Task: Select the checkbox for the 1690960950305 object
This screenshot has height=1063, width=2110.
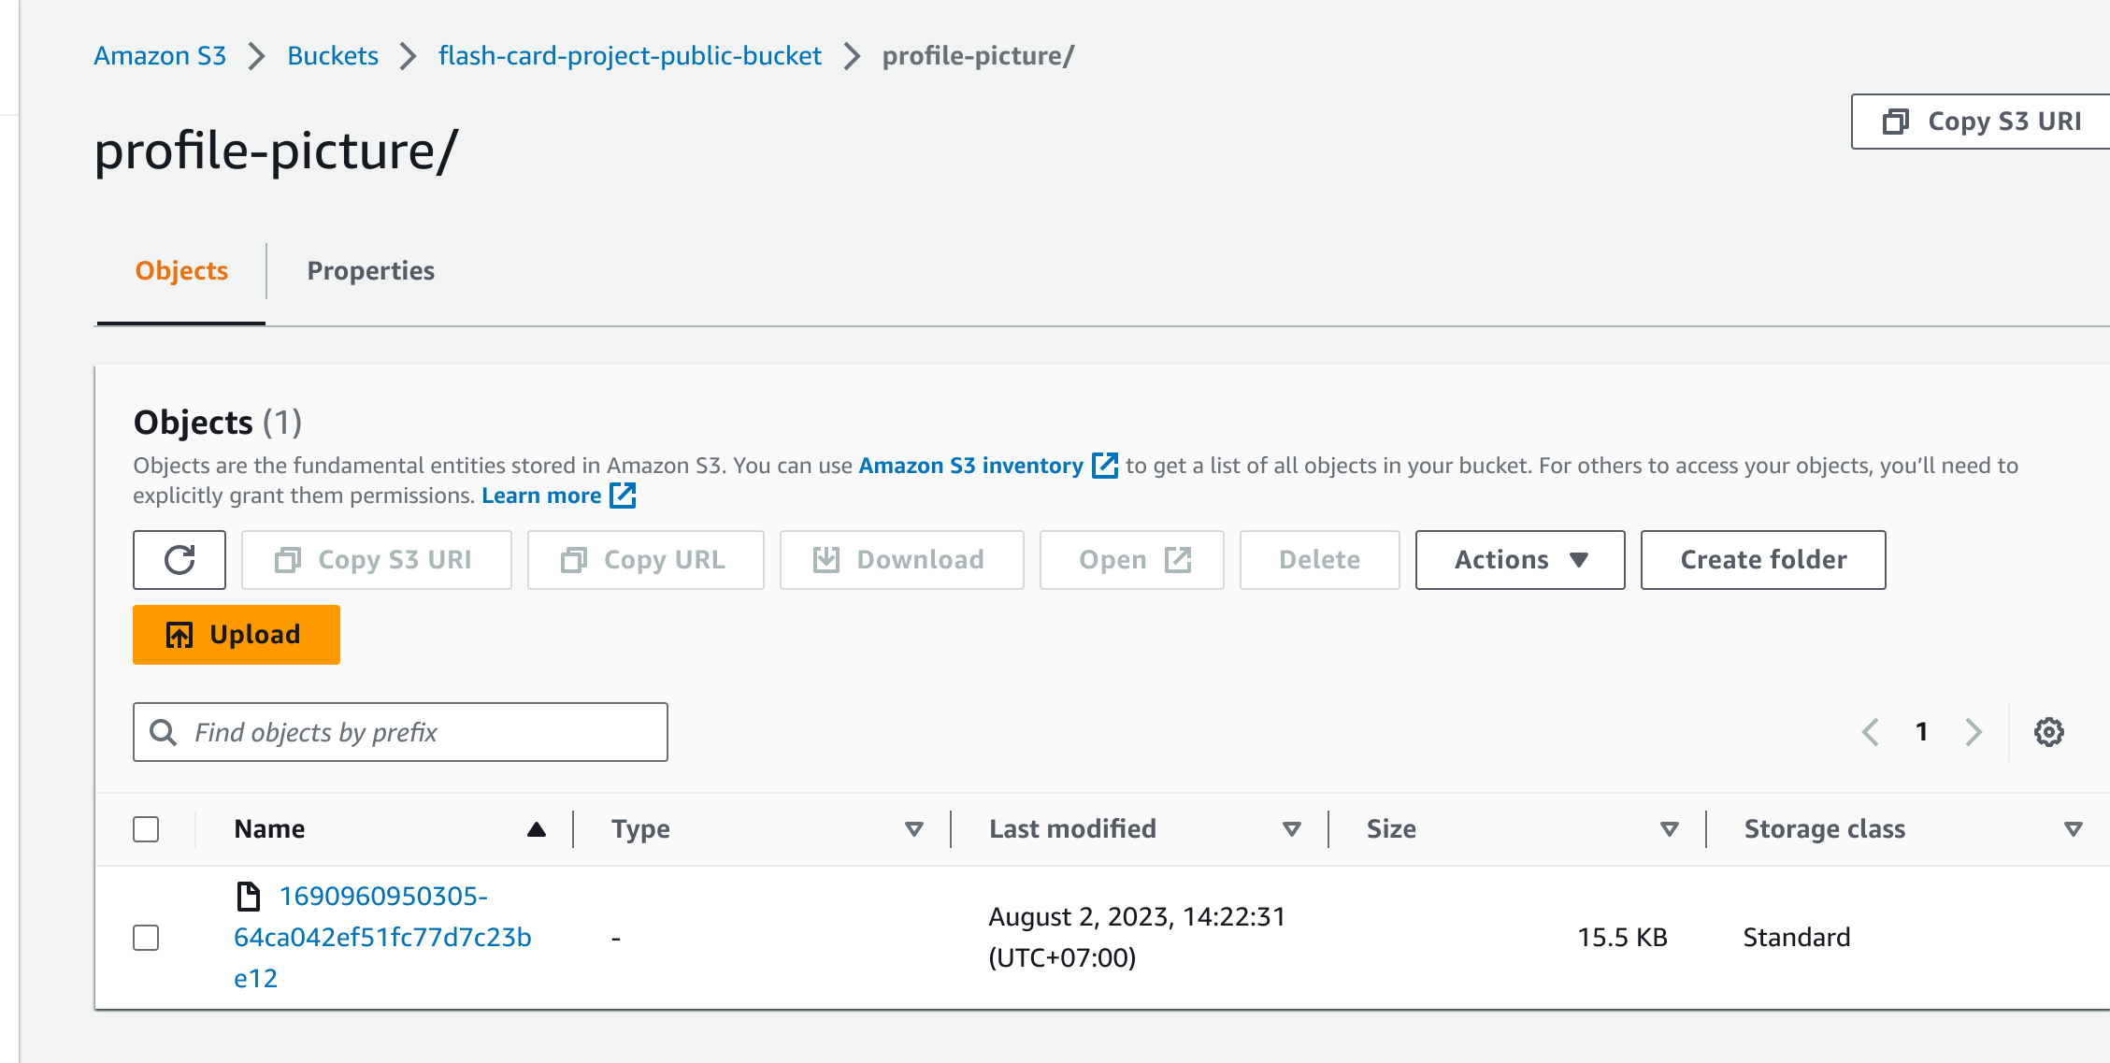Action: pos(146,937)
